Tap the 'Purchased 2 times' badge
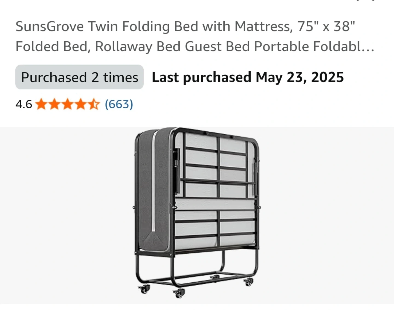Image resolution: width=394 pixels, height=310 pixels. pyautogui.click(x=79, y=77)
